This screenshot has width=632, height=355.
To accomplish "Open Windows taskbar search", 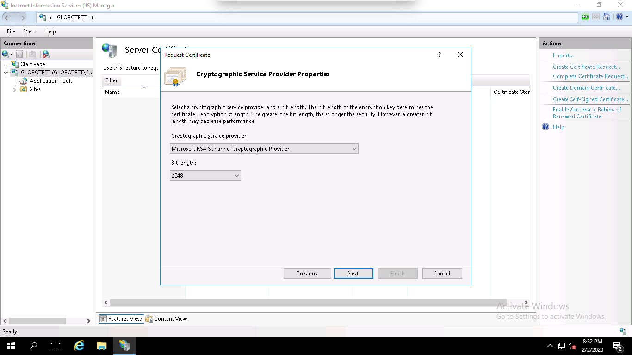I will click(33, 346).
